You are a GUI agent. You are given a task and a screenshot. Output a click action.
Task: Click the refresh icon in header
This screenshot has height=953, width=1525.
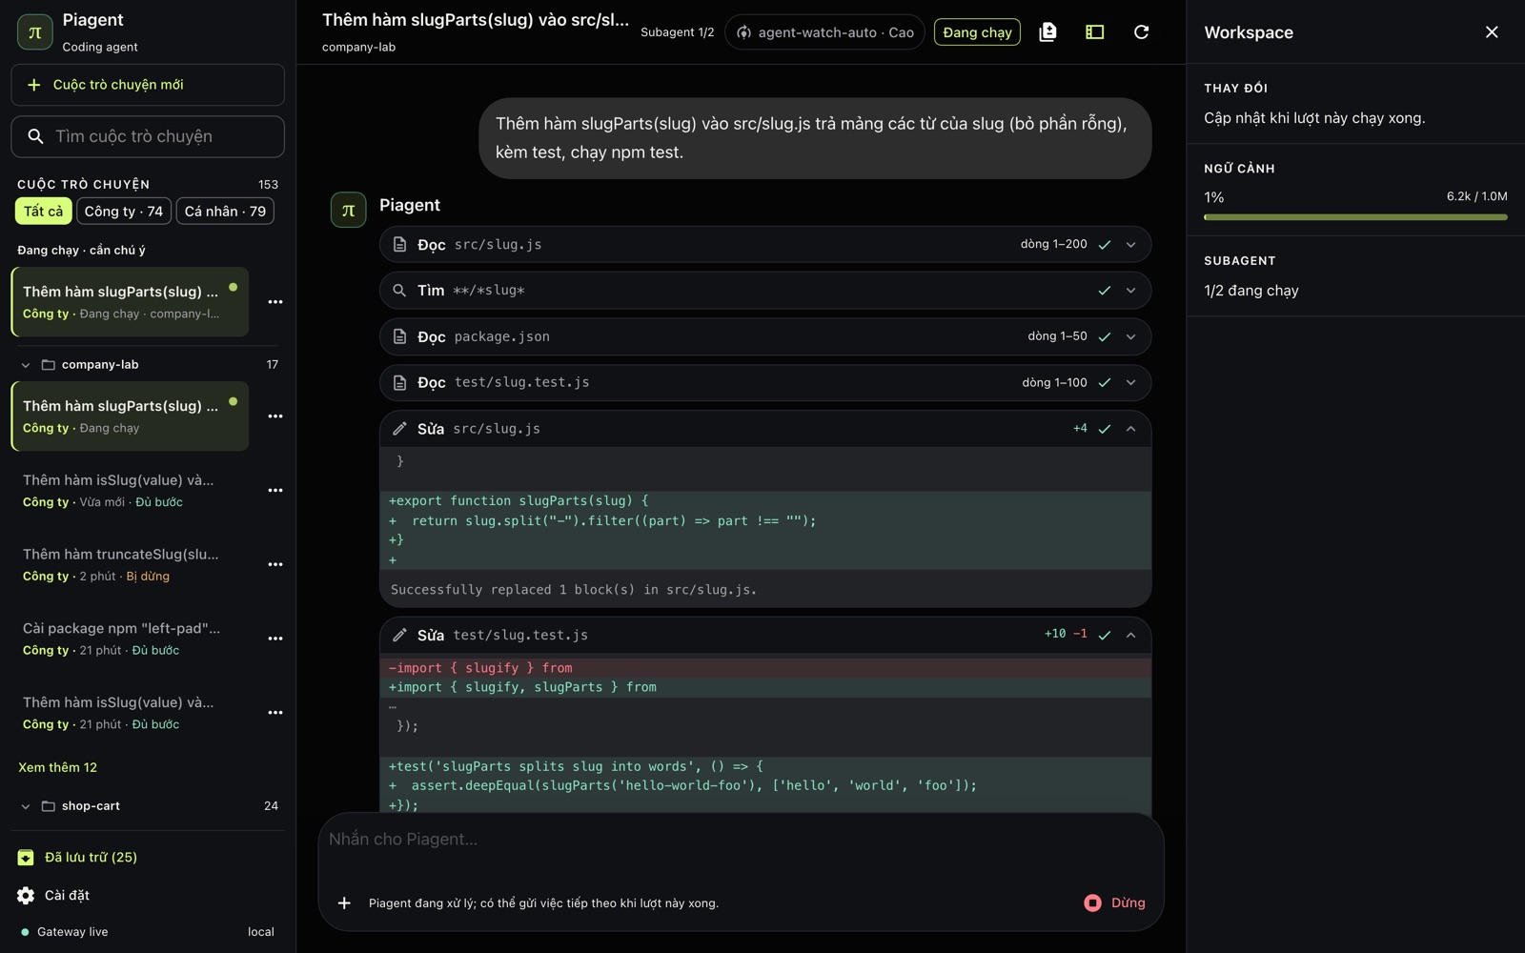click(1141, 32)
